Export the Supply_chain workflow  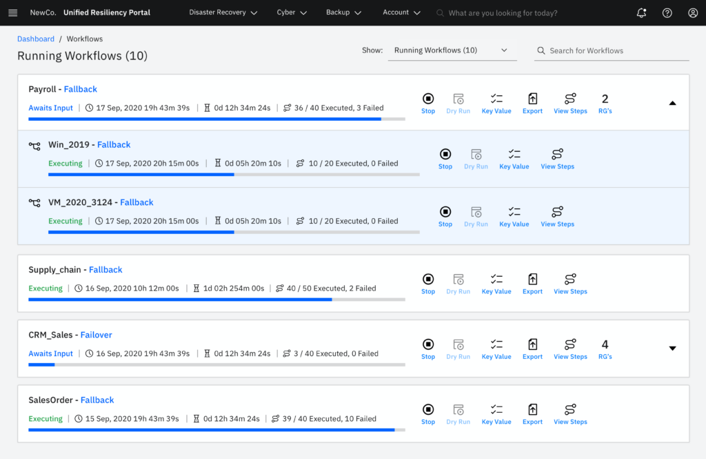[x=532, y=283]
